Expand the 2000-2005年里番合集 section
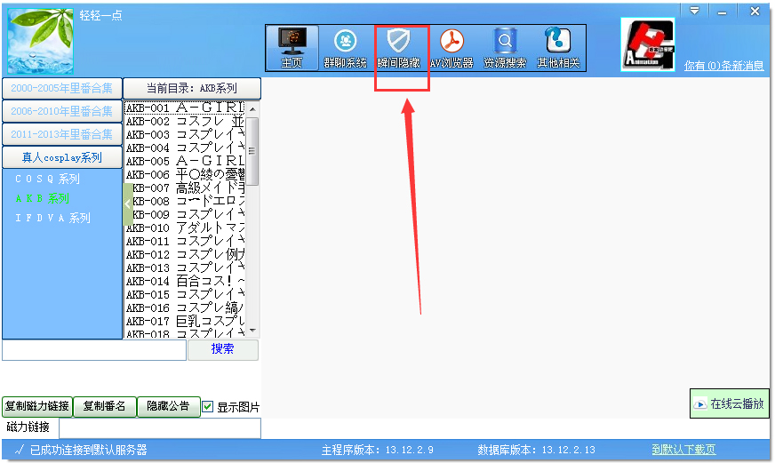 point(62,88)
